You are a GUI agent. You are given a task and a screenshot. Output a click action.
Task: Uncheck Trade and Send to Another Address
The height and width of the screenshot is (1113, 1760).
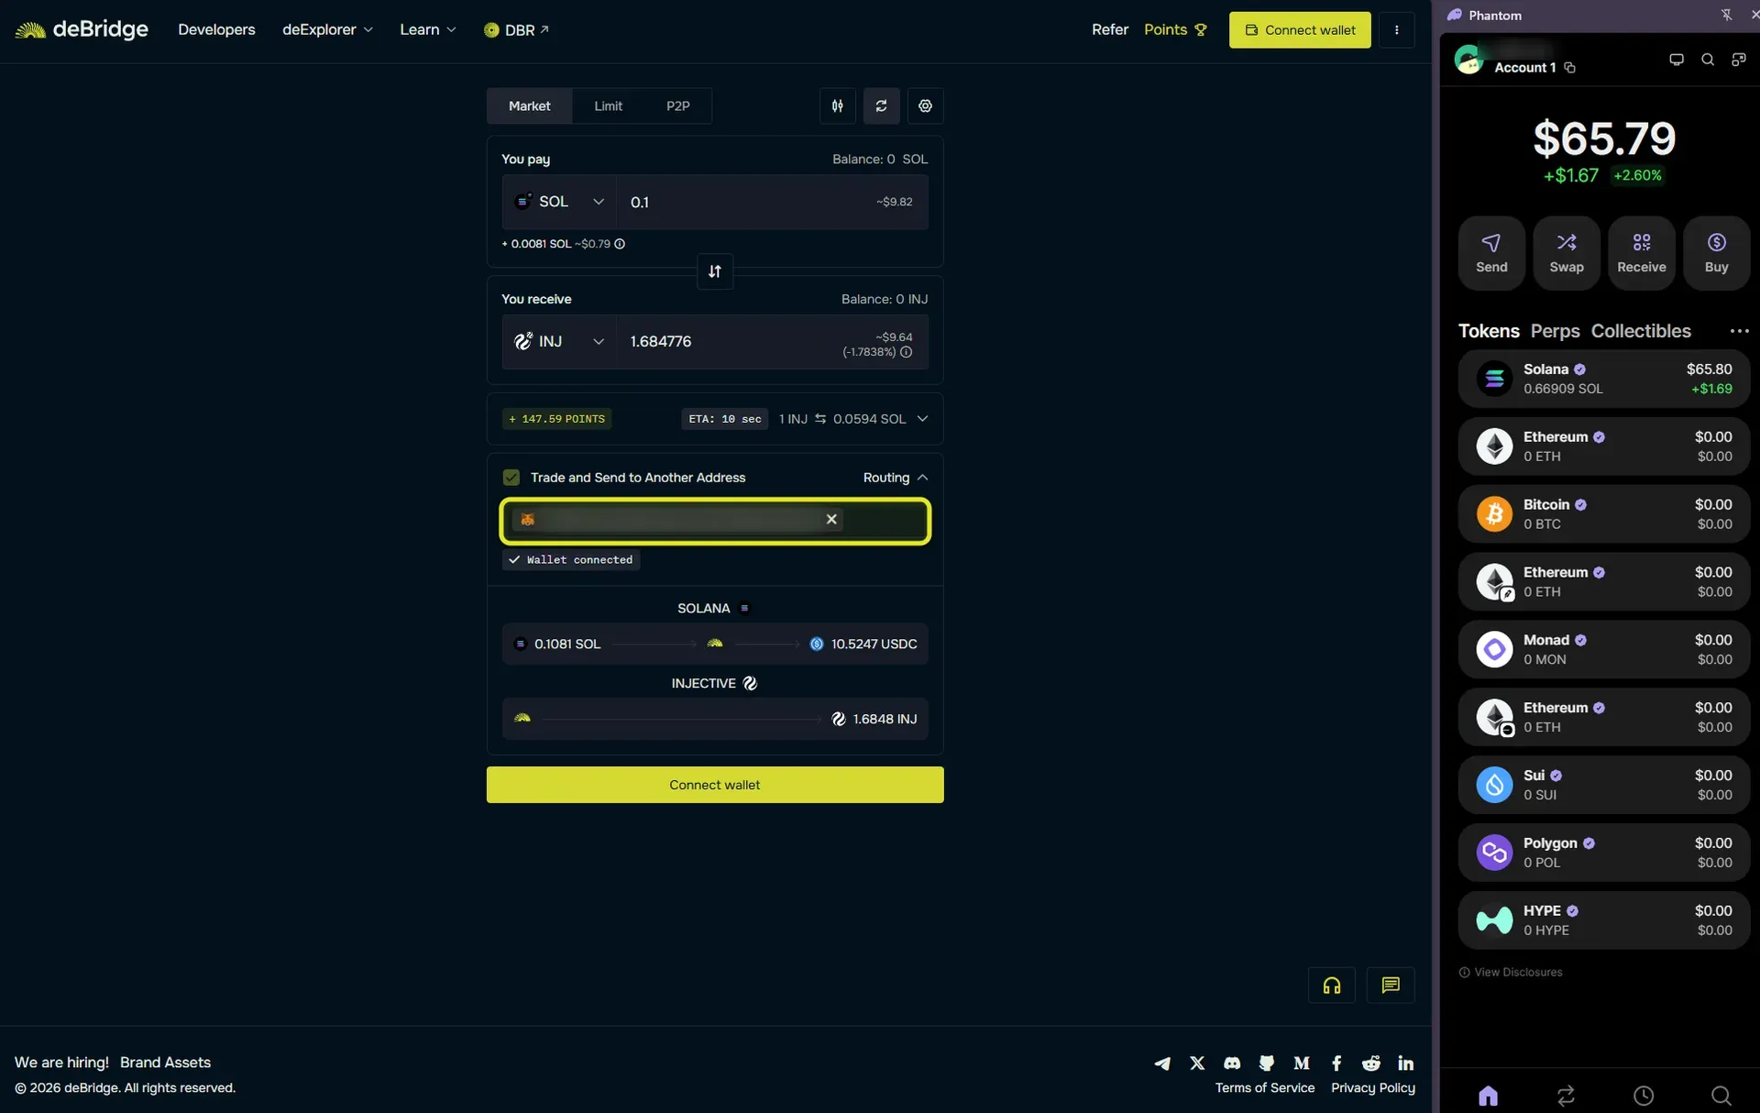tap(511, 478)
